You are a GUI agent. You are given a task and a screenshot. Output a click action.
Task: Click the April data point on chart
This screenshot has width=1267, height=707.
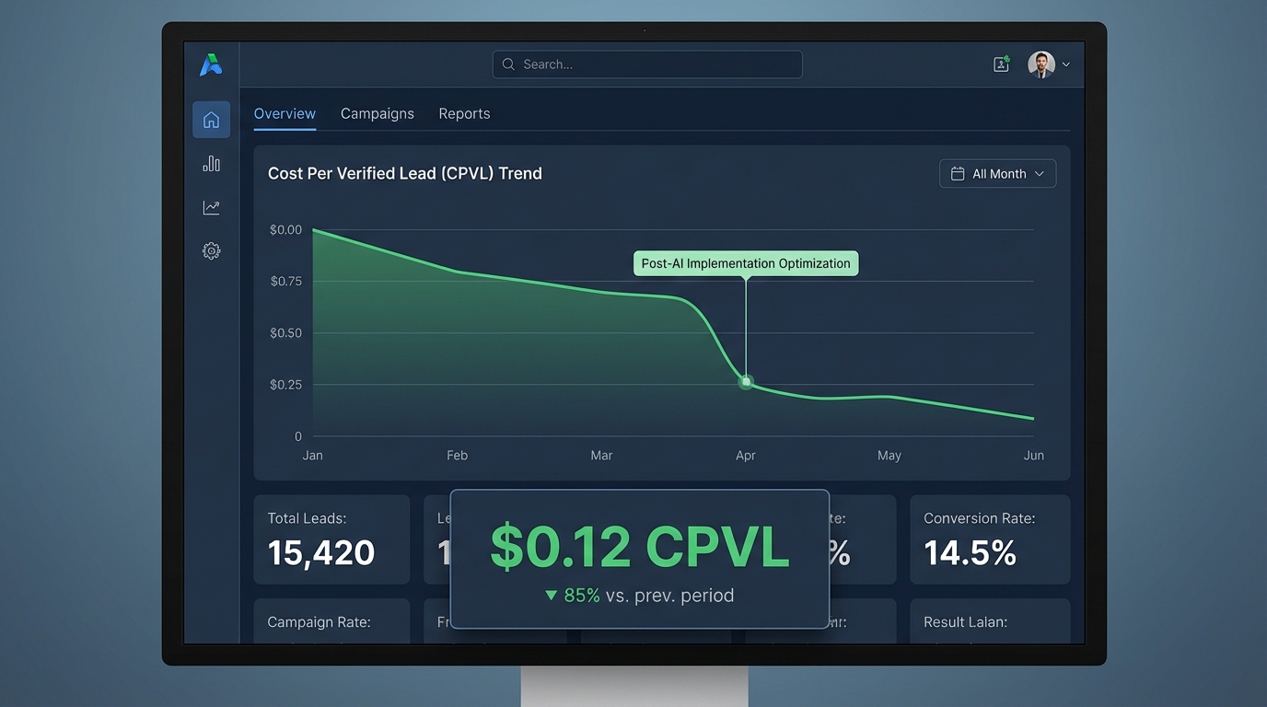coord(746,381)
